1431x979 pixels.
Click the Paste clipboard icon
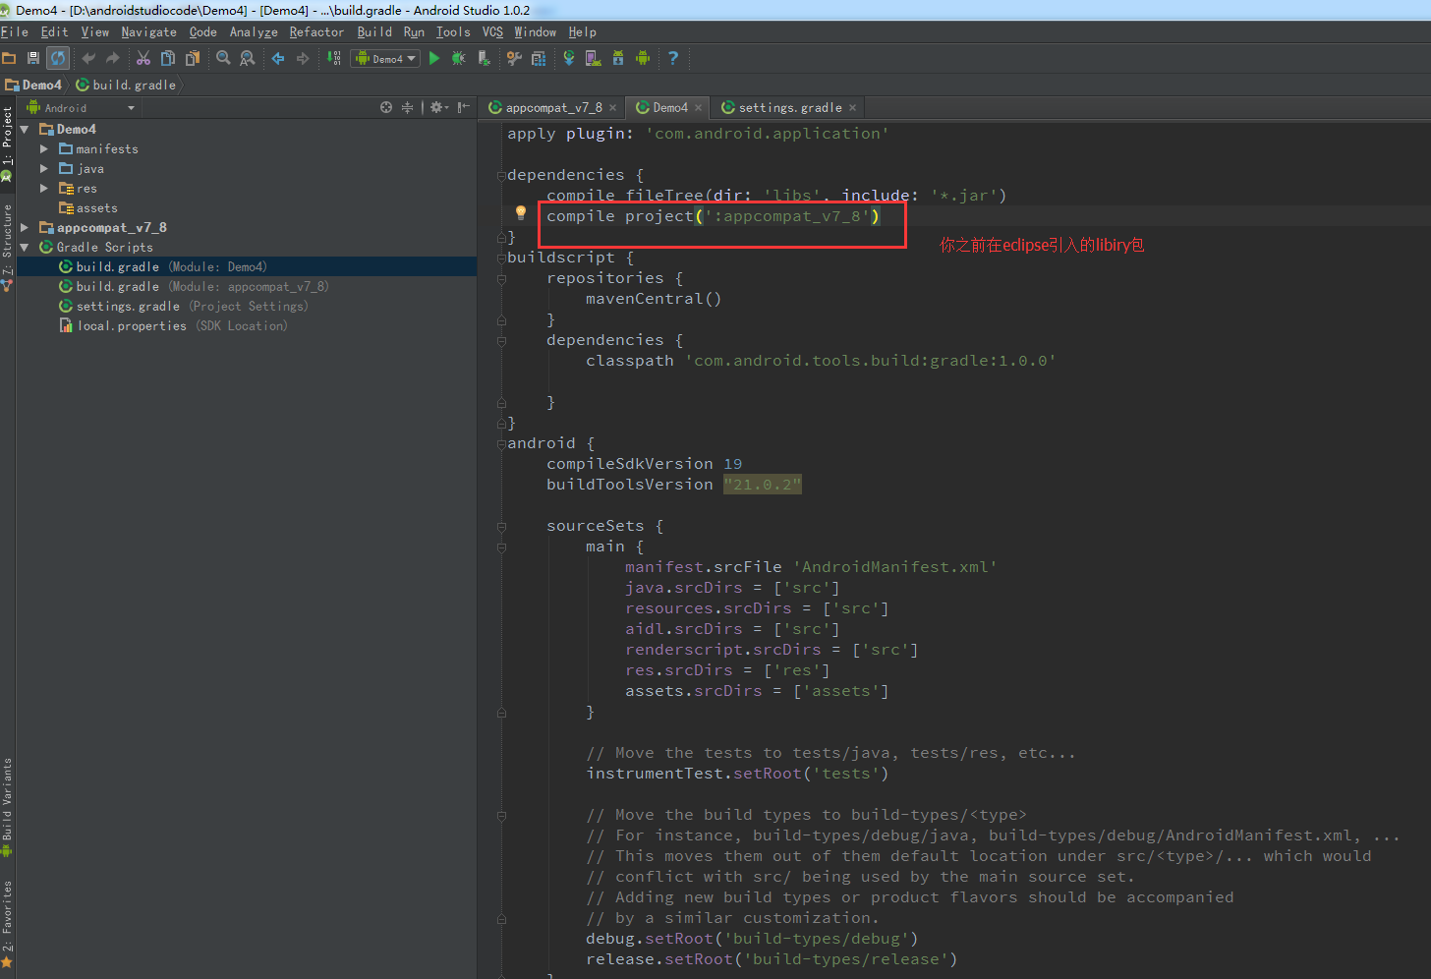pyautogui.click(x=193, y=58)
